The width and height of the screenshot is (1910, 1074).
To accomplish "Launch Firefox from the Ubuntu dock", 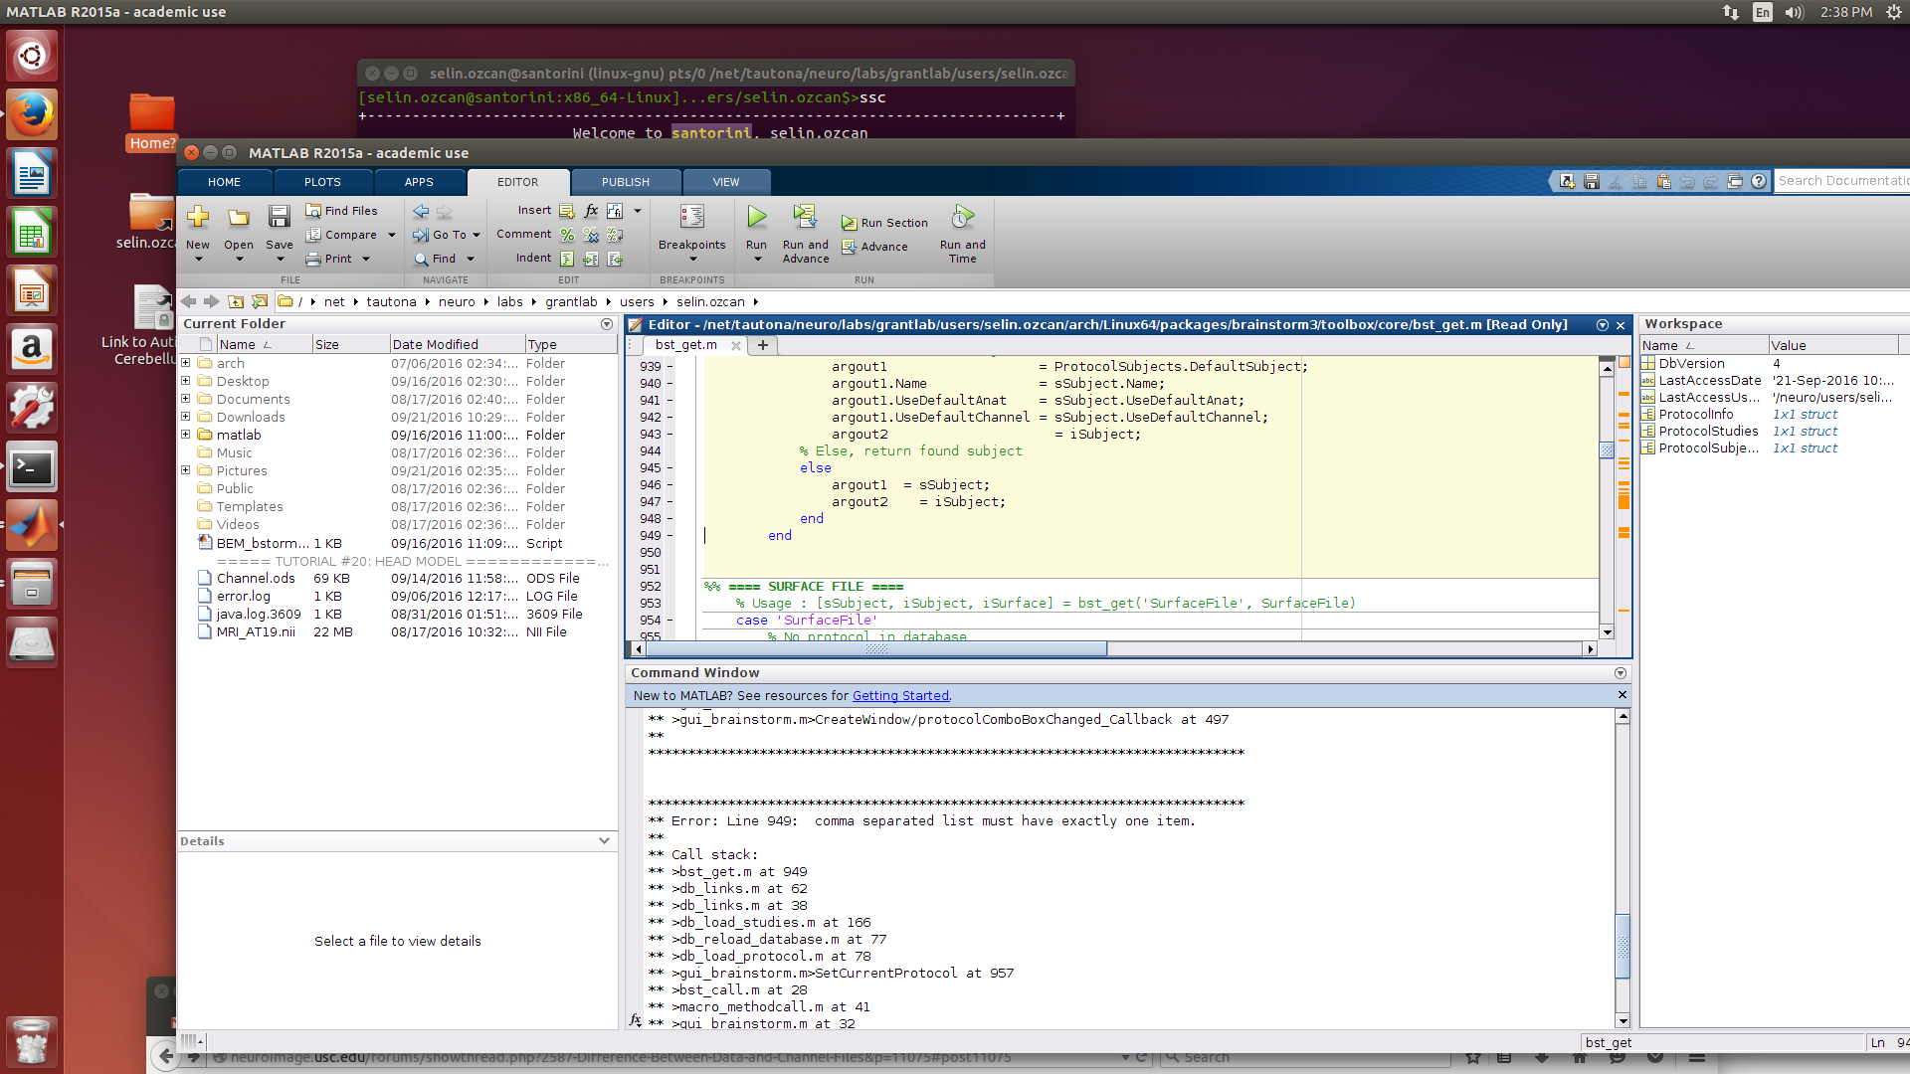I will tap(32, 114).
